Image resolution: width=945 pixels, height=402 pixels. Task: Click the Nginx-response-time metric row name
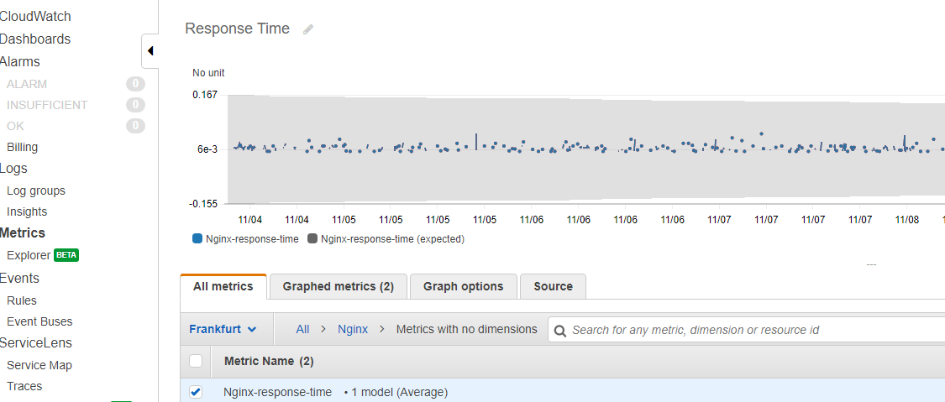click(277, 393)
